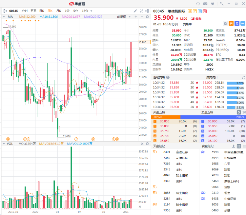The width and height of the screenshot is (246, 215).
Task: Zoom out chart with minus icon
Action: (x=142, y=17)
